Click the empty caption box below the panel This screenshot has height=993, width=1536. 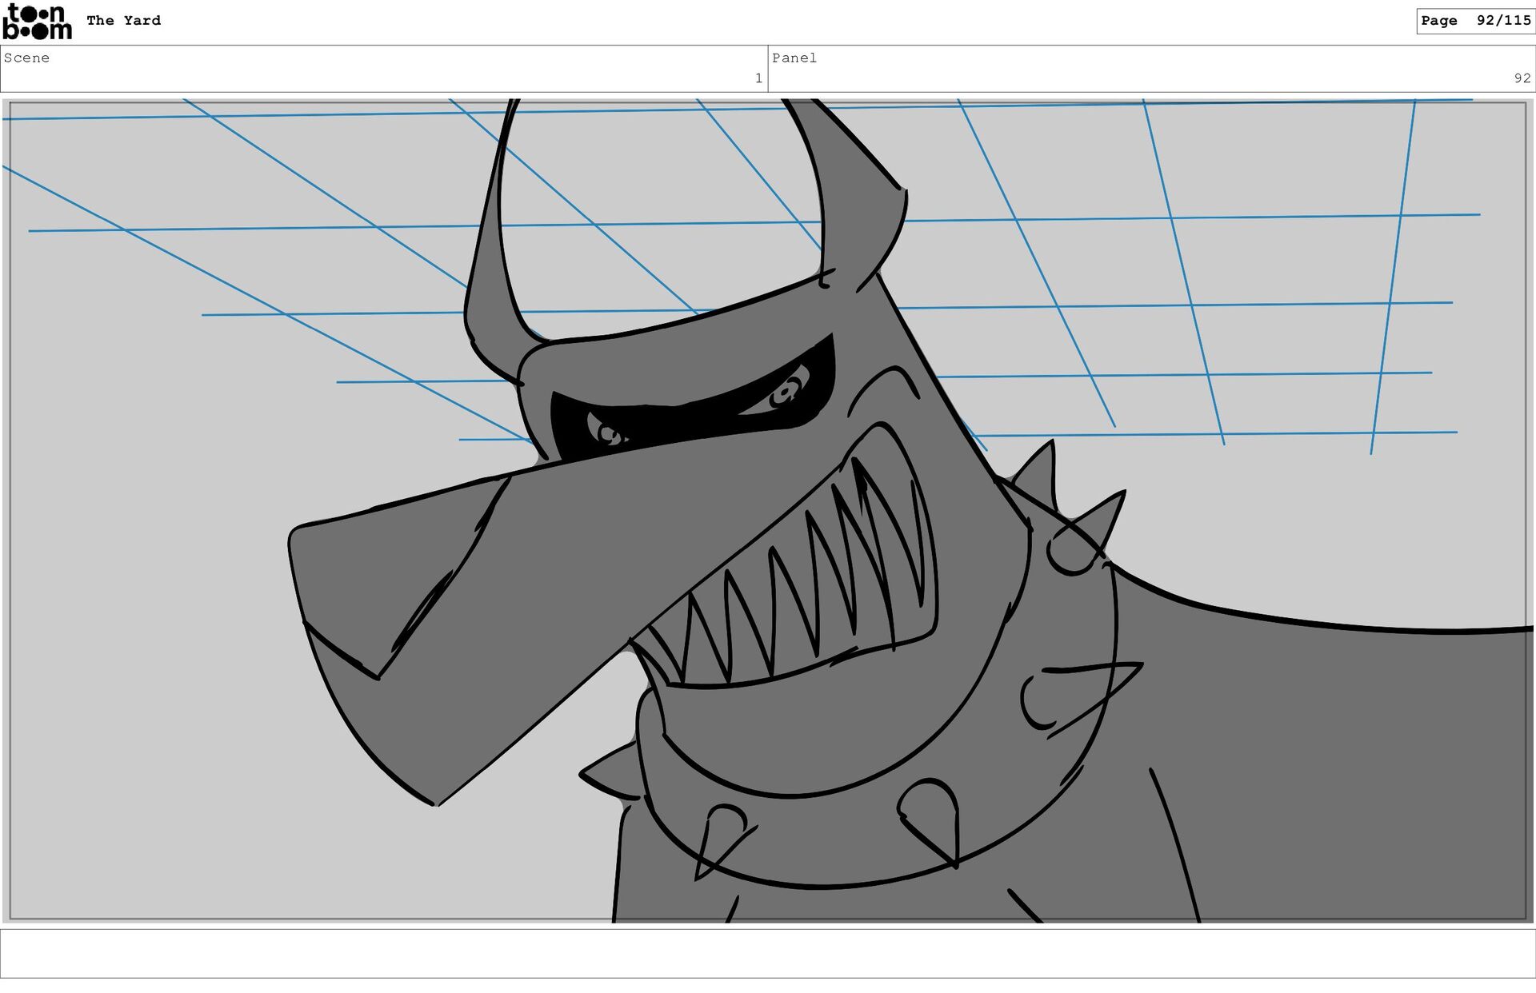767,953
